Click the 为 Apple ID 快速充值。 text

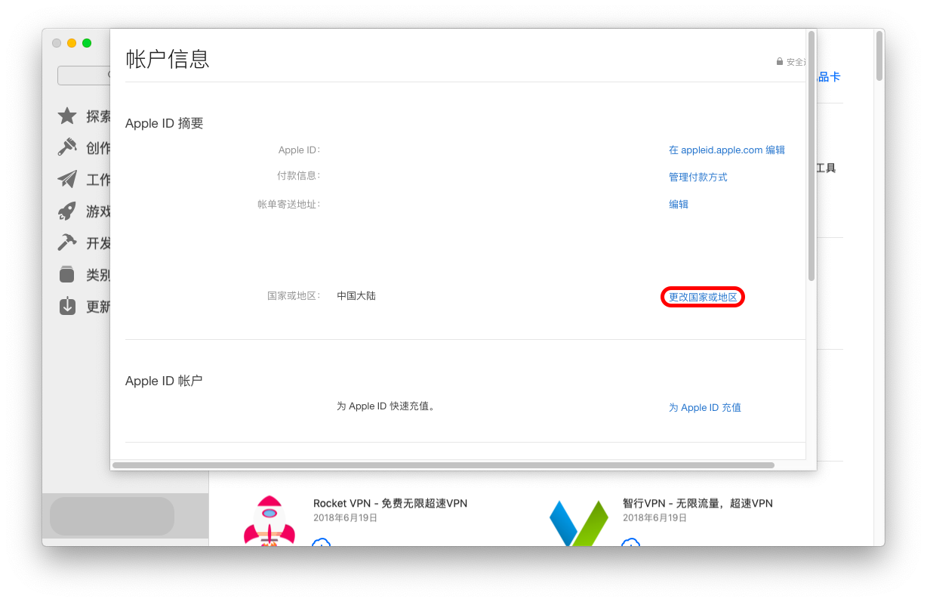[386, 406]
